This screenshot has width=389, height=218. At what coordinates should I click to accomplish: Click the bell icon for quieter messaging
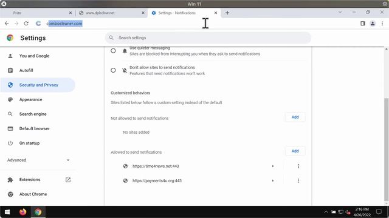click(125, 51)
